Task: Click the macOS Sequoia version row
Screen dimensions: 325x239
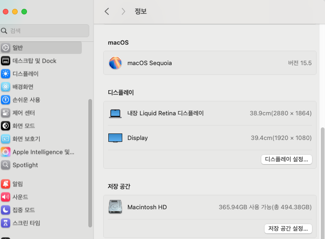Action: tap(210, 63)
